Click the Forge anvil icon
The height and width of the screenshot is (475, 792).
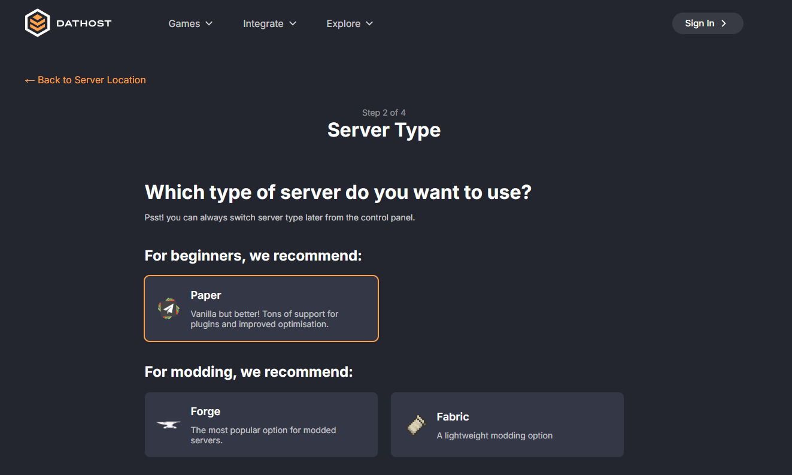pos(168,424)
